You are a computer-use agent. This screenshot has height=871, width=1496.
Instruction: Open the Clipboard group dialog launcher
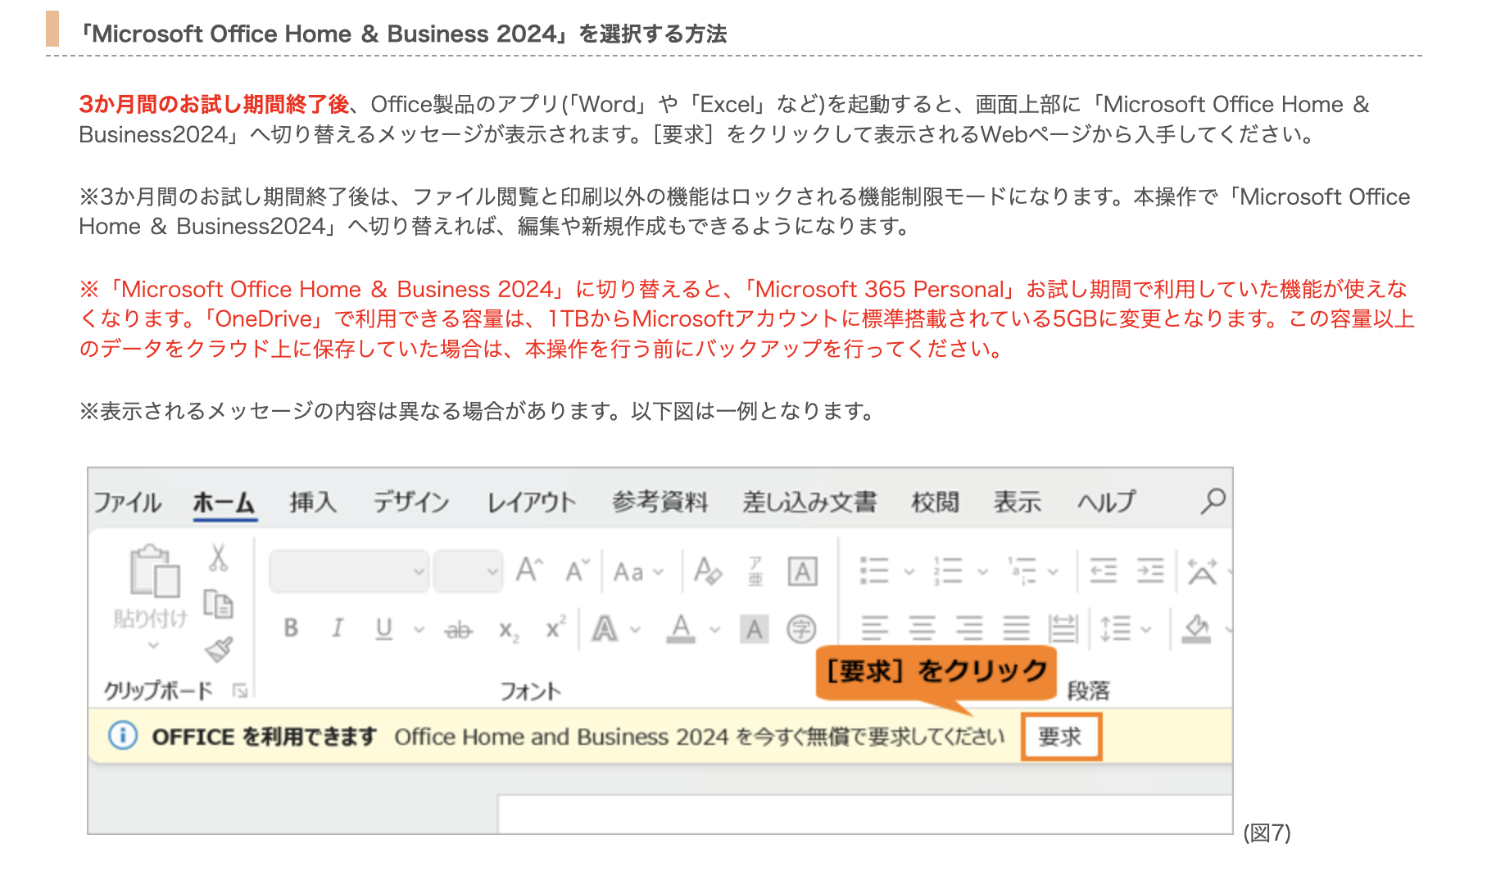click(x=240, y=691)
